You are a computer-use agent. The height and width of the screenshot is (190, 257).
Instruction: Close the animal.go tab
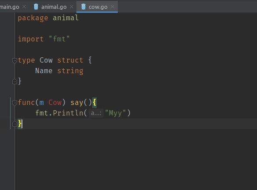[72, 7]
